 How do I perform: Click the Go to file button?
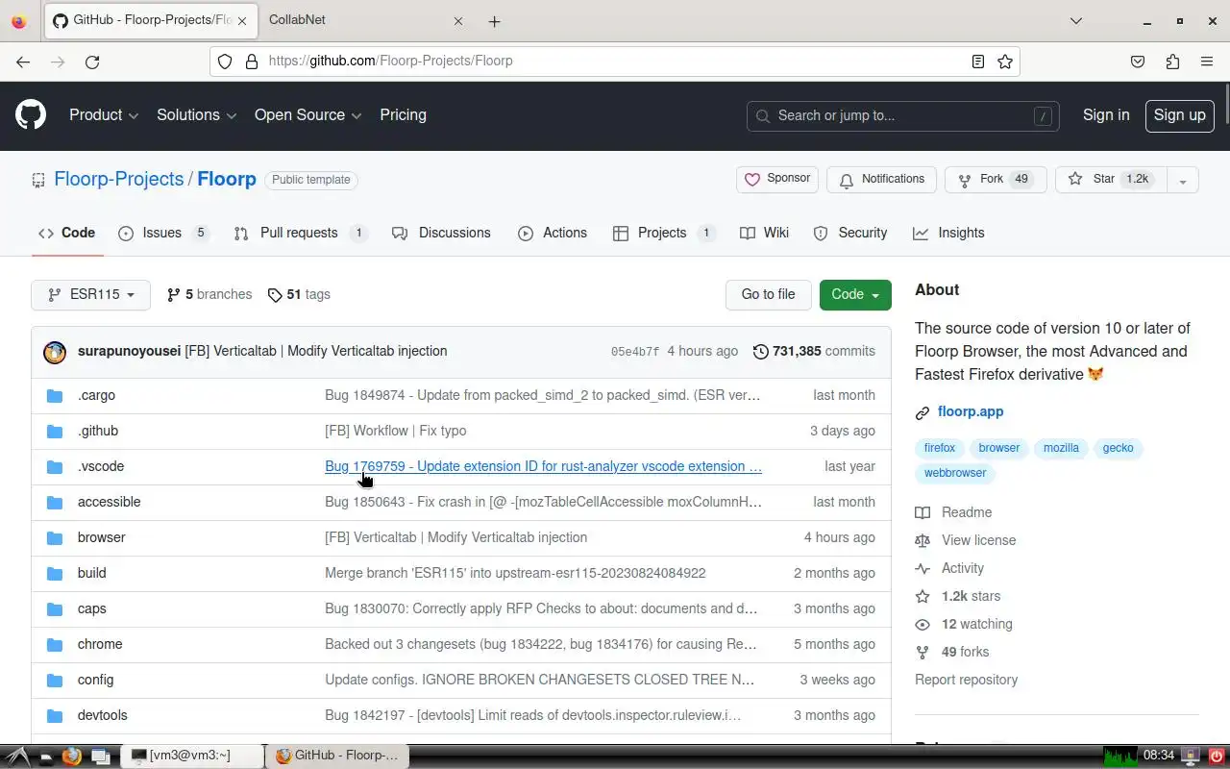click(x=768, y=294)
